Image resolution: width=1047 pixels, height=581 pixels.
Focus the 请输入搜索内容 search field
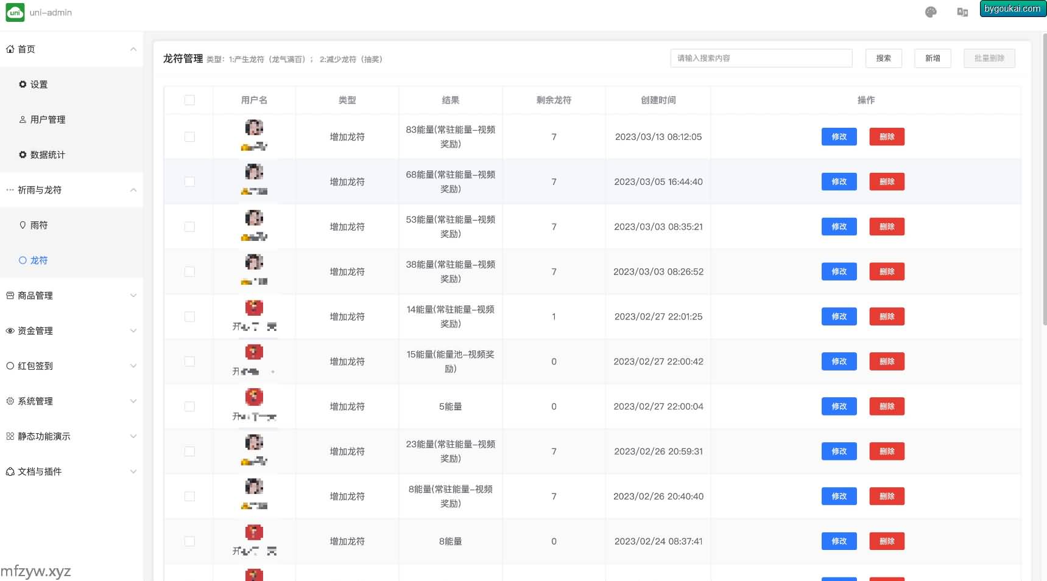click(x=761, y=58)
